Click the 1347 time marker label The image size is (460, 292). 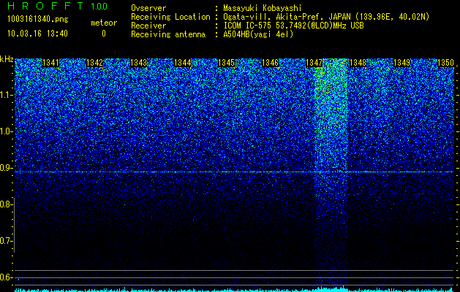click(x=314, y=63)
